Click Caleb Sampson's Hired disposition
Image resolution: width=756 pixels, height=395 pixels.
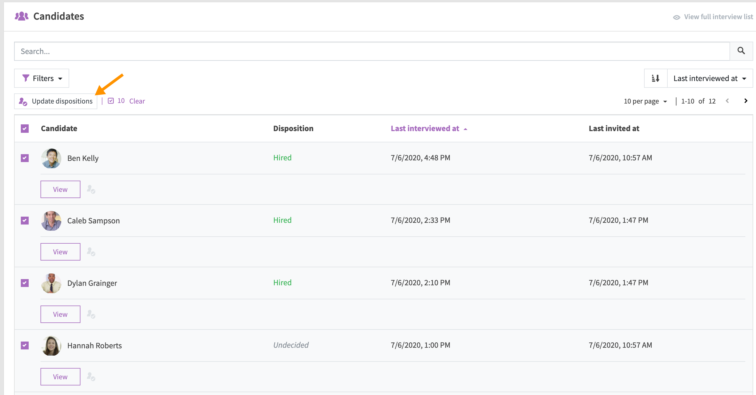(282, 220)
